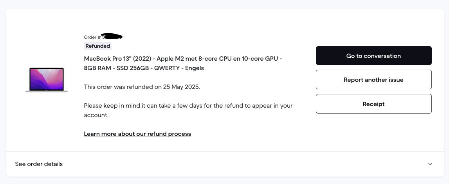
Task: Click the refunded on 25 May 2025 sentence
Action: (142, 87)
